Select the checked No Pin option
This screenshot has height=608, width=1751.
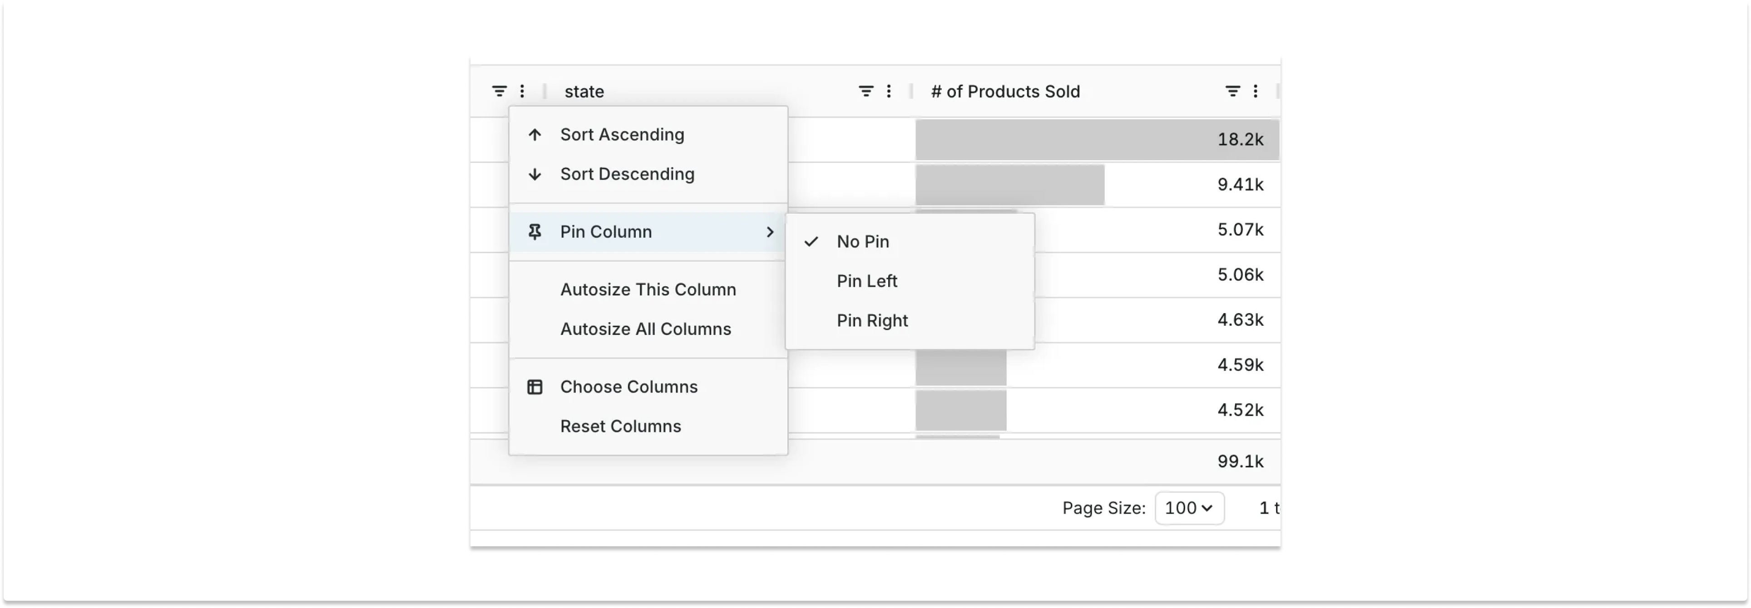863,242
